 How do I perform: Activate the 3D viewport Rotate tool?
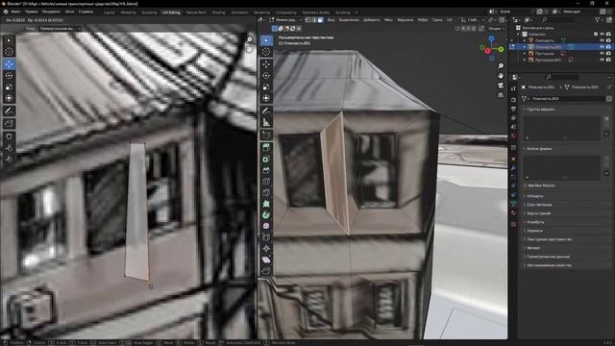pyautogui.click(x=266, y=75)
